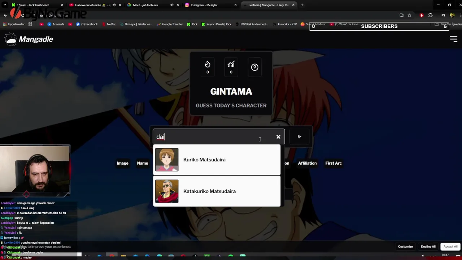
Task: Open the Yayıncı Paneli Kick bookmark
Action: point(216,24)
